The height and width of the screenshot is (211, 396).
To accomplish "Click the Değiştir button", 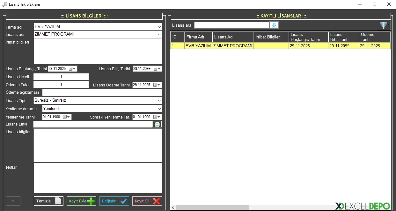I will (x=114, y=201).
